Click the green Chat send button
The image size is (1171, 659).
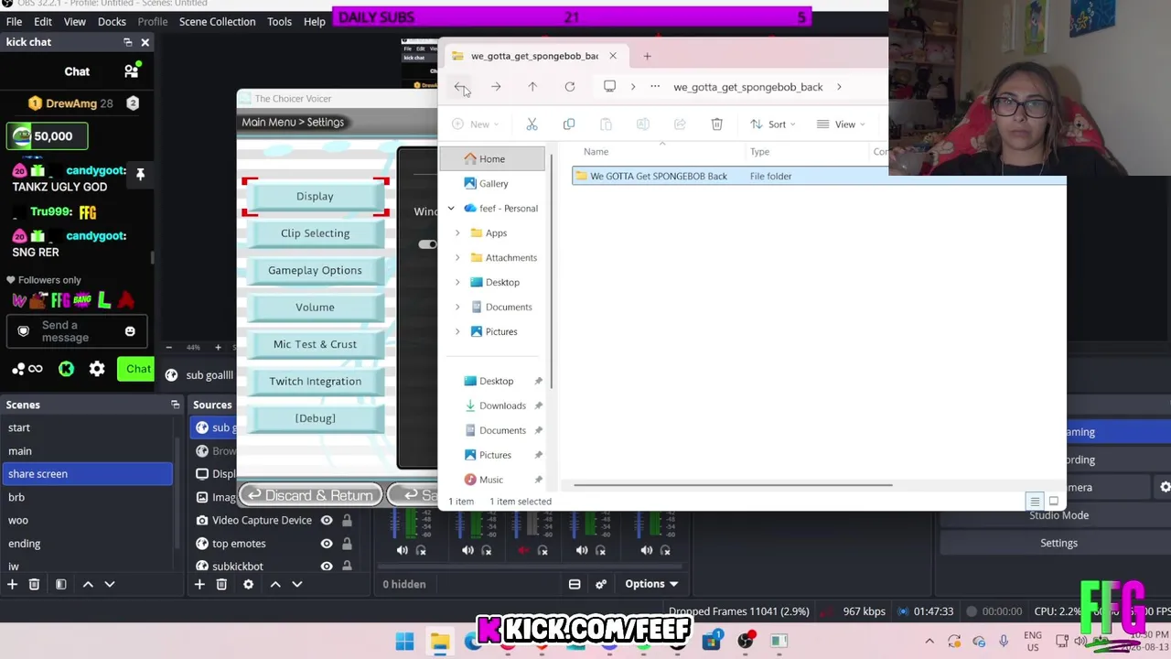pos(138,369)
